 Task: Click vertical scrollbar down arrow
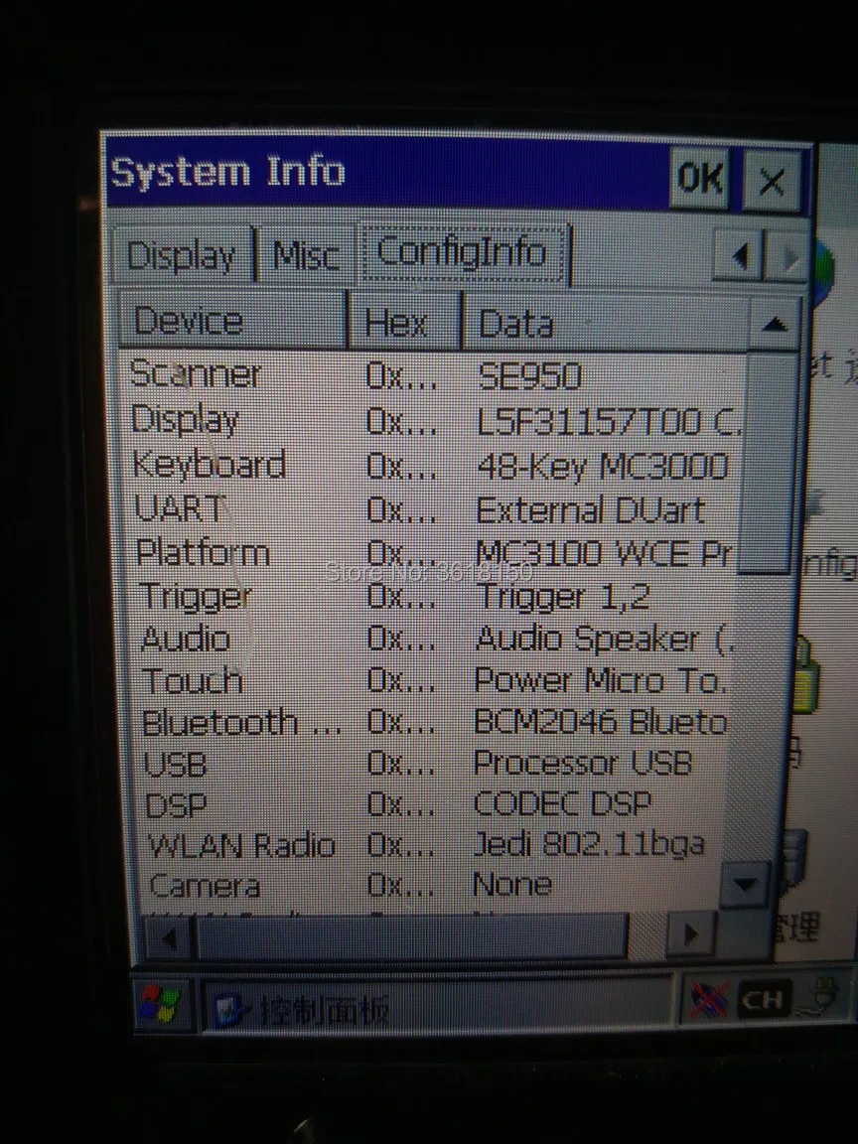pos(745,884)
